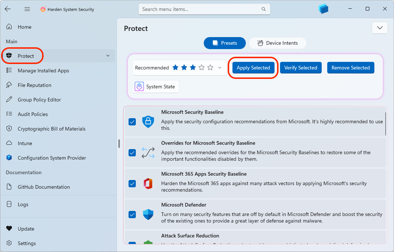
Task: Open Configuration System Provider page
Action: (58, 157)
